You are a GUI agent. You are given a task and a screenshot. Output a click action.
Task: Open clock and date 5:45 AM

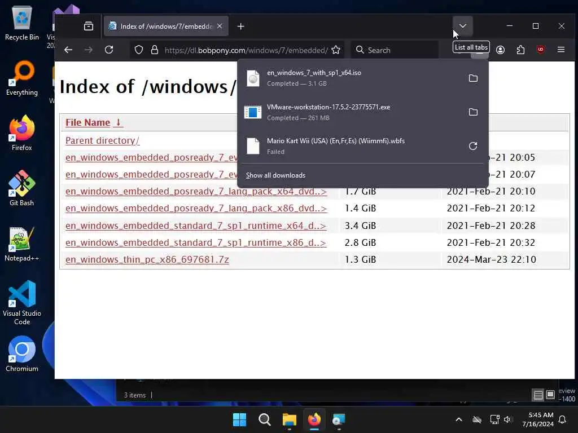point(538,419)
